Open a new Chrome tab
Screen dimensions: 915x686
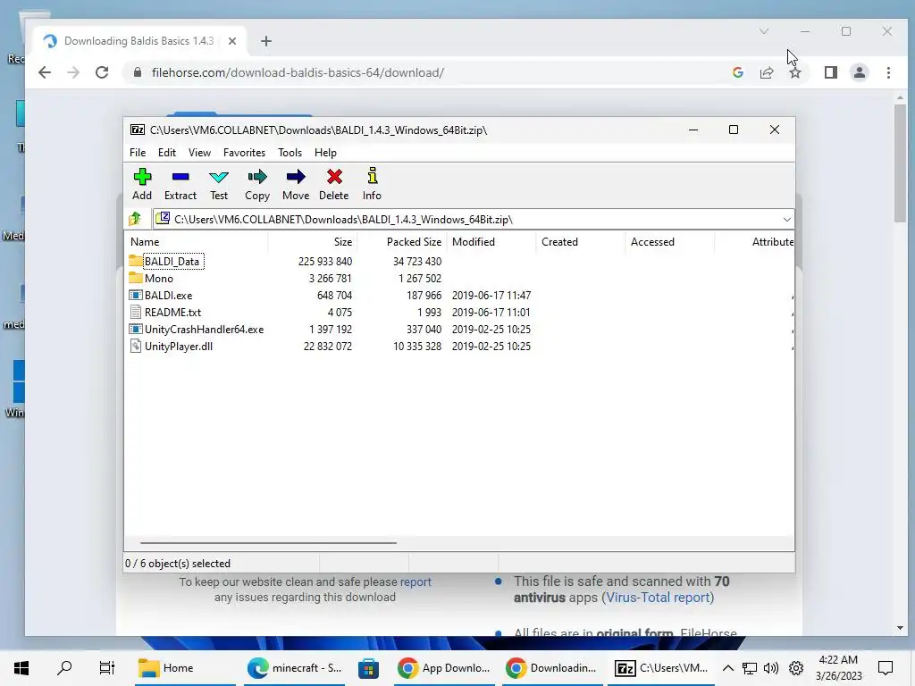[266, 41]
